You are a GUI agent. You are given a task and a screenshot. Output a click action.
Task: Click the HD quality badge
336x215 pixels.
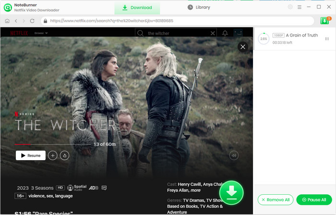60,188
